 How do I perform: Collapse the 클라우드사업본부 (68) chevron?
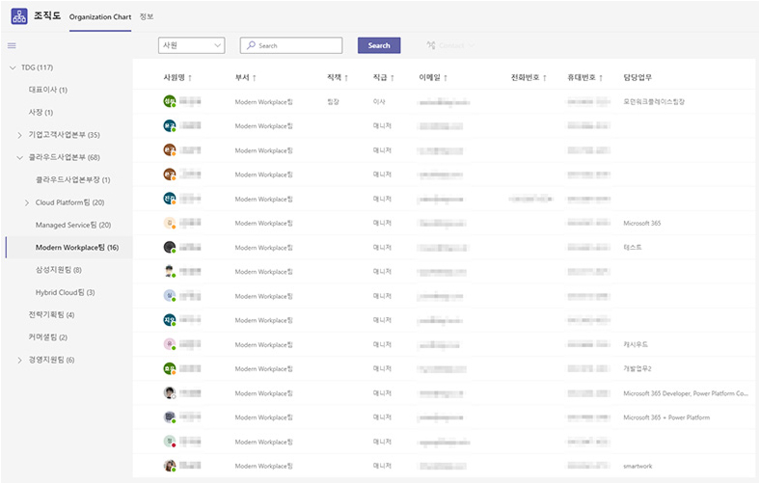tap(20, 157)
